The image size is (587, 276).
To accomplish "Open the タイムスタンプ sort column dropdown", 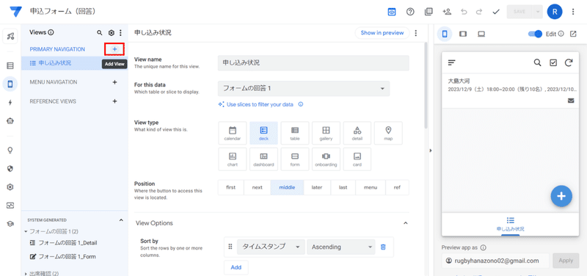I will pyautogui.click(x=271, y=247).
